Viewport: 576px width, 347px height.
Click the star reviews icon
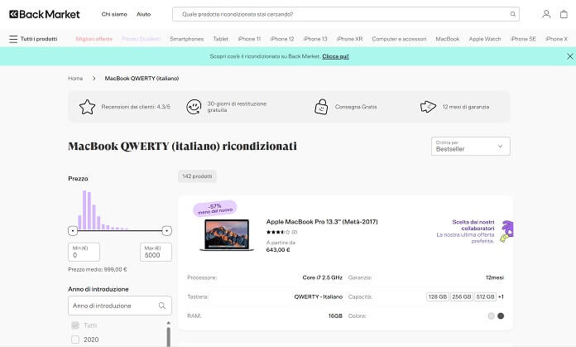[x=87, y=107]
